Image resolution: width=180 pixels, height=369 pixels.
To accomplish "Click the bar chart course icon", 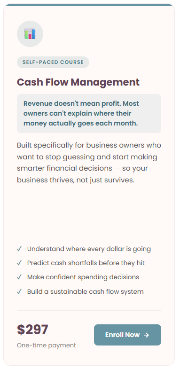I will (x=30, y=34).
